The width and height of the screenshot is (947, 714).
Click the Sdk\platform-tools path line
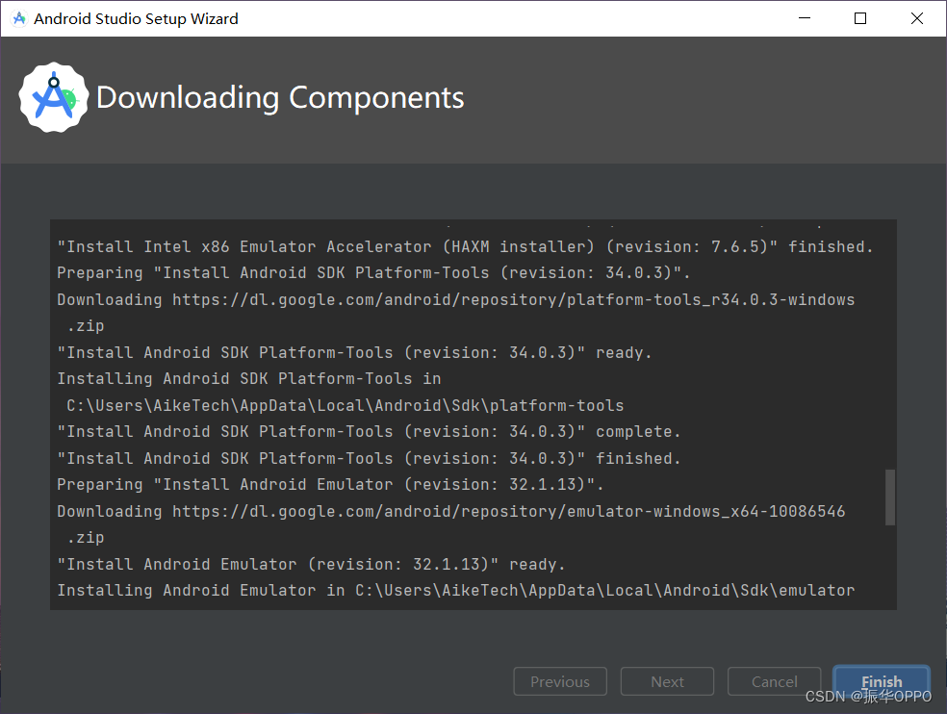click(x=345, y=405)
